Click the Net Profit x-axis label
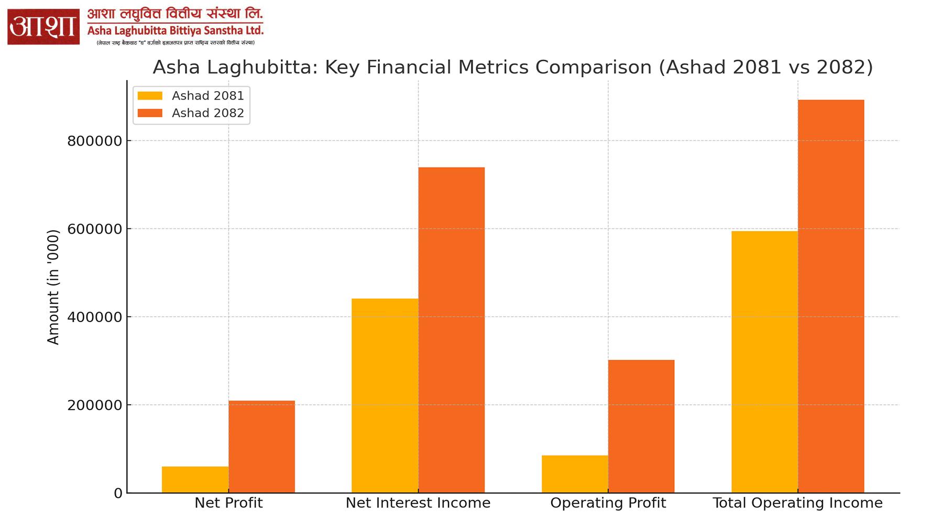943x530 pixels. 228,503
